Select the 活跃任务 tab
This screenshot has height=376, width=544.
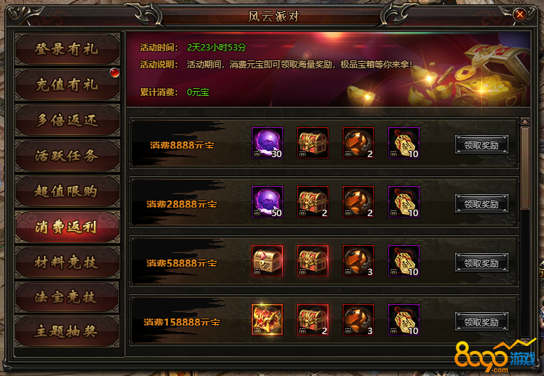[x=68, y=156]
